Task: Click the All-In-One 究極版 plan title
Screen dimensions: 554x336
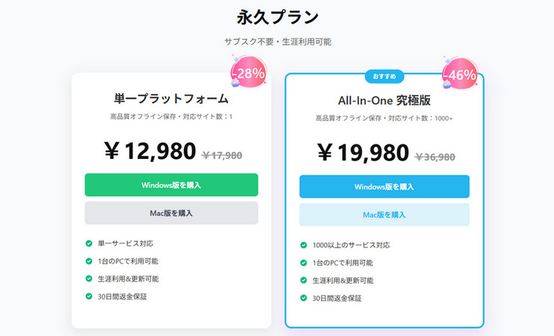Action: coord(384,100)
